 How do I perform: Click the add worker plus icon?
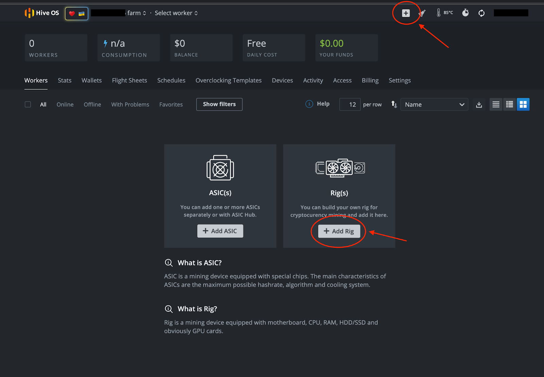point(406,13)
